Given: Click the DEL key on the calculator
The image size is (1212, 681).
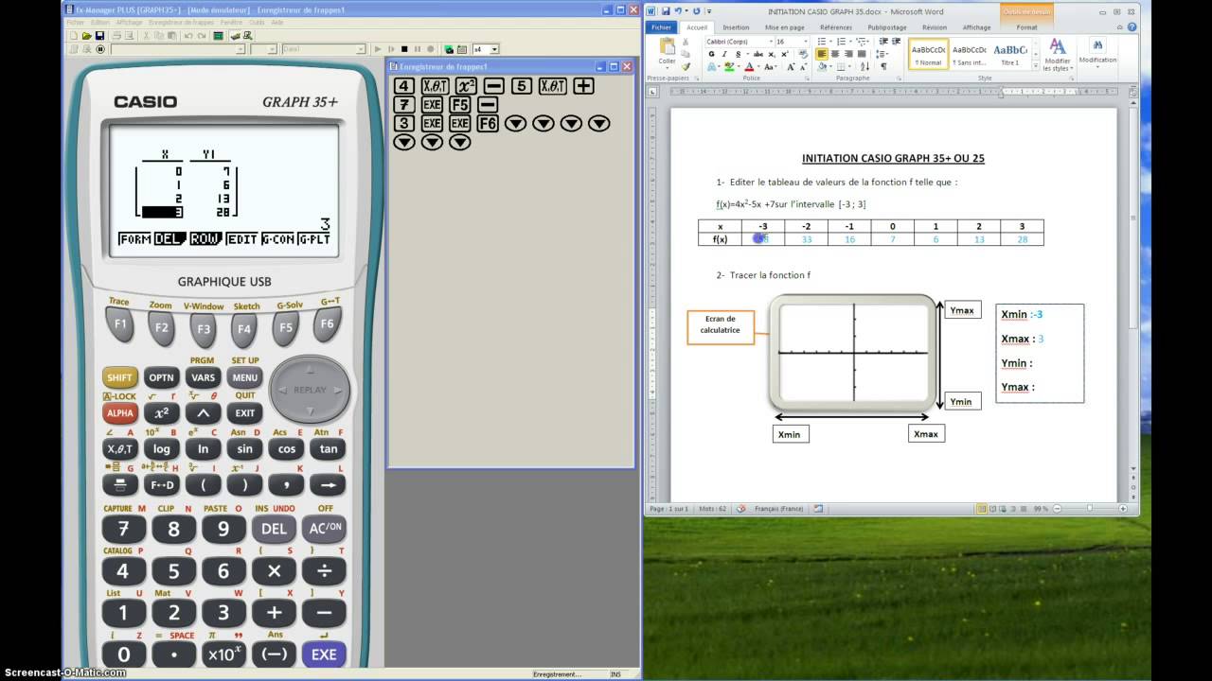Looking at the screenshot, I should [x=274, y=529].
